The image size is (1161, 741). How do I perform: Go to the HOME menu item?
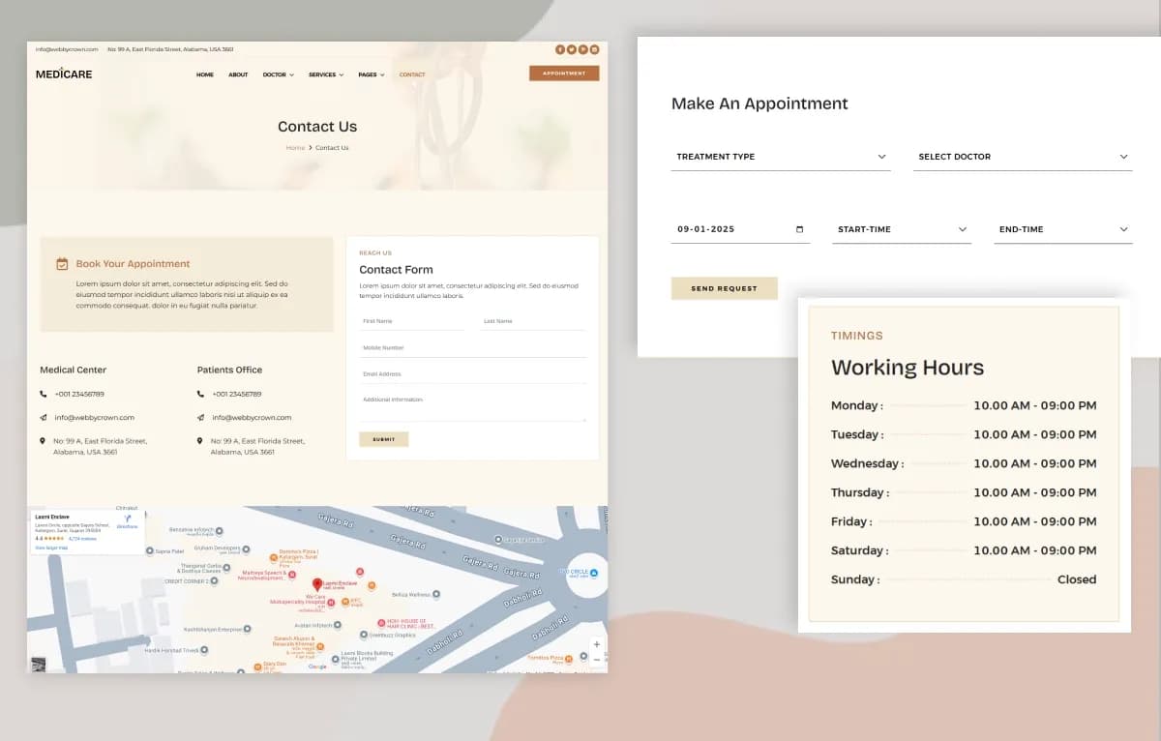pyautogui.click(x=205, y=74)
